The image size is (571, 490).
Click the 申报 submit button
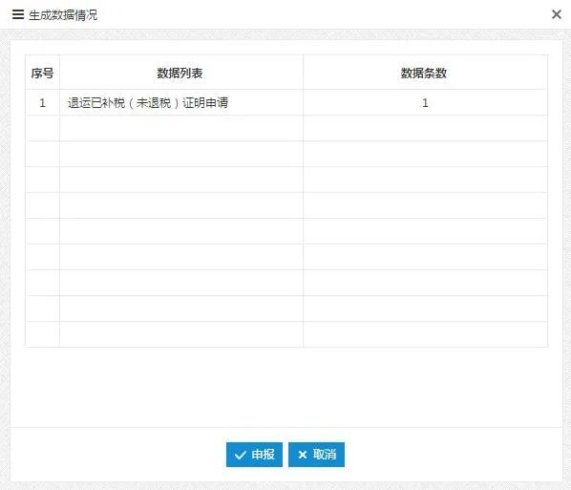[254, 455]
